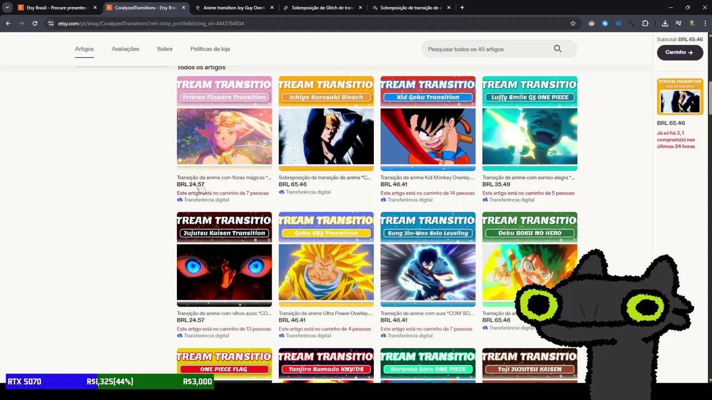This screenshot has width=712, height=400.
Task: Click the translate-letter extension icon
Action: pos(631,23)
